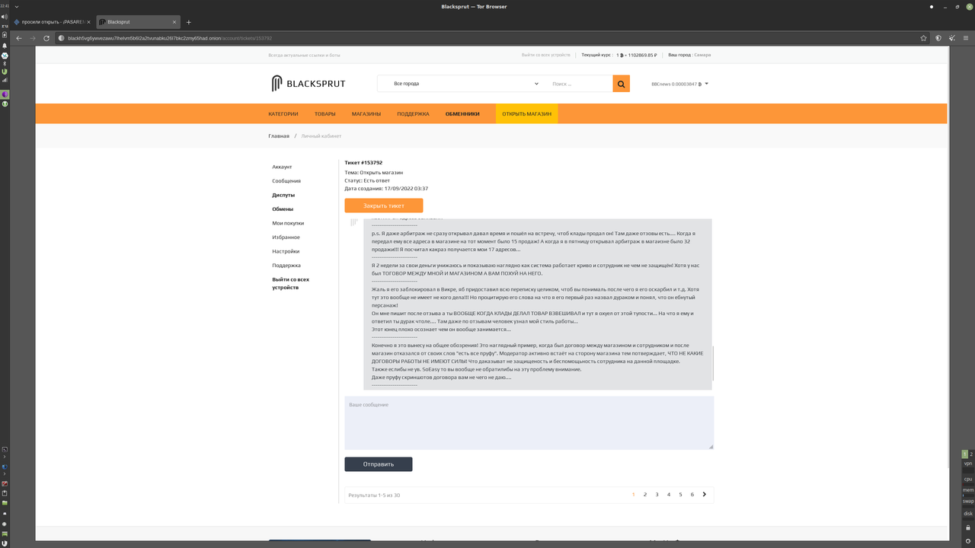Click the 'ru' keyboard layout indicator
The height and width of the screenshot is (548, 975).
click(x=5, y=26)
